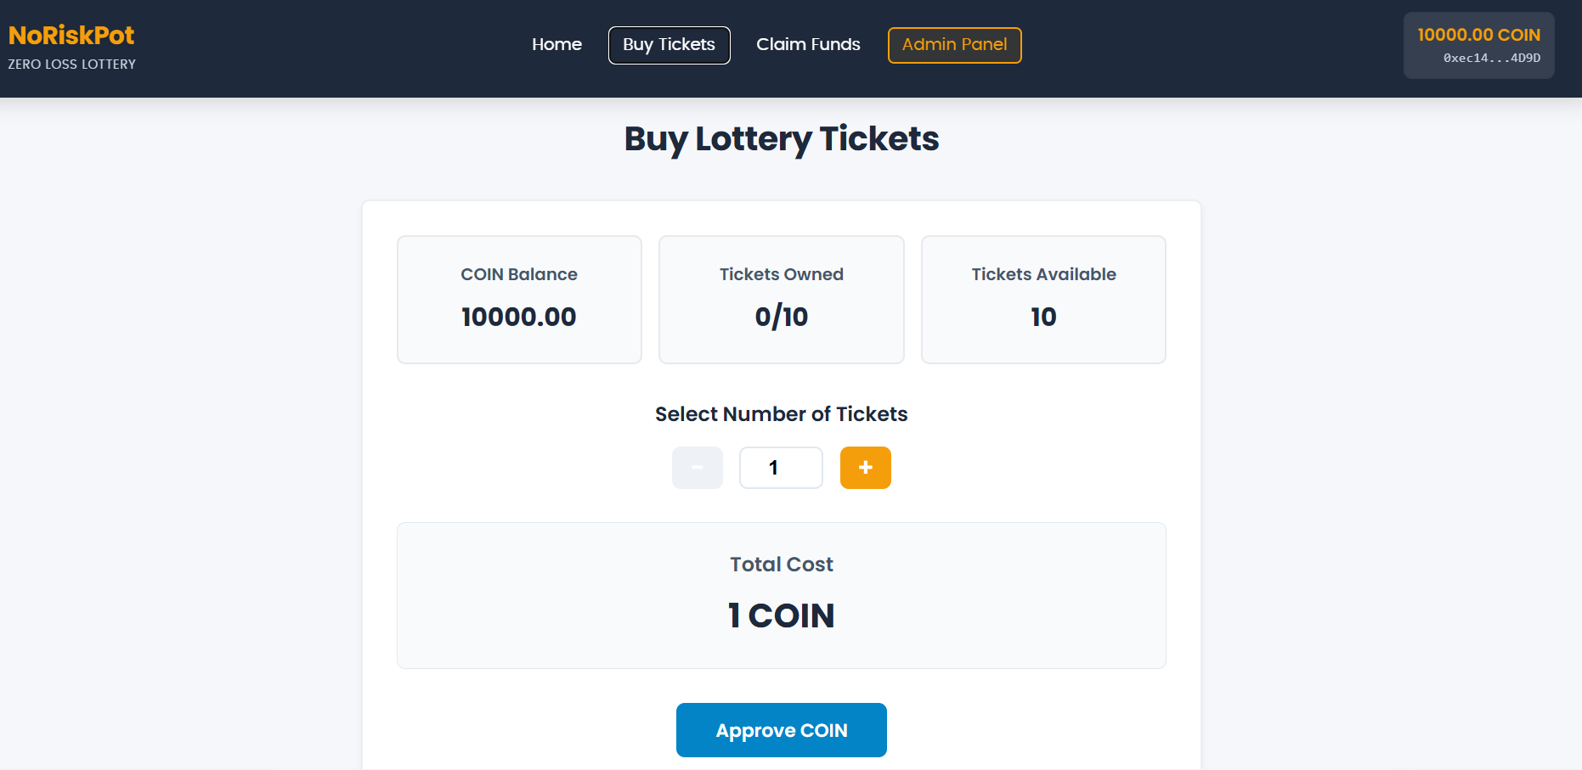Click the 0/10 tickets owned value
Screen dimensions: 1582x770
point(781,317)
